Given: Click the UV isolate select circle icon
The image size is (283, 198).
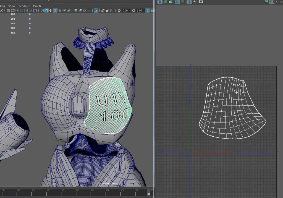Looking at the screenshot, I should (195, 2).
